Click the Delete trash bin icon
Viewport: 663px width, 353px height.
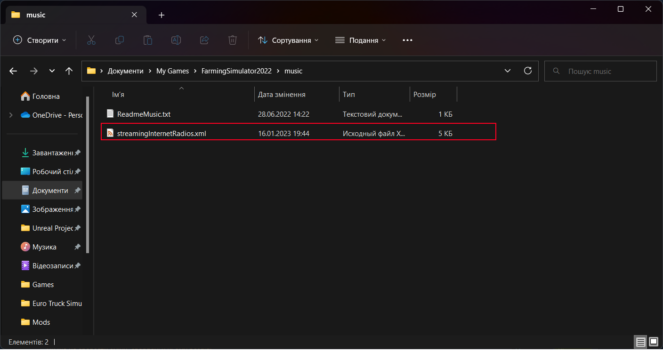click(x=233, y=40)
